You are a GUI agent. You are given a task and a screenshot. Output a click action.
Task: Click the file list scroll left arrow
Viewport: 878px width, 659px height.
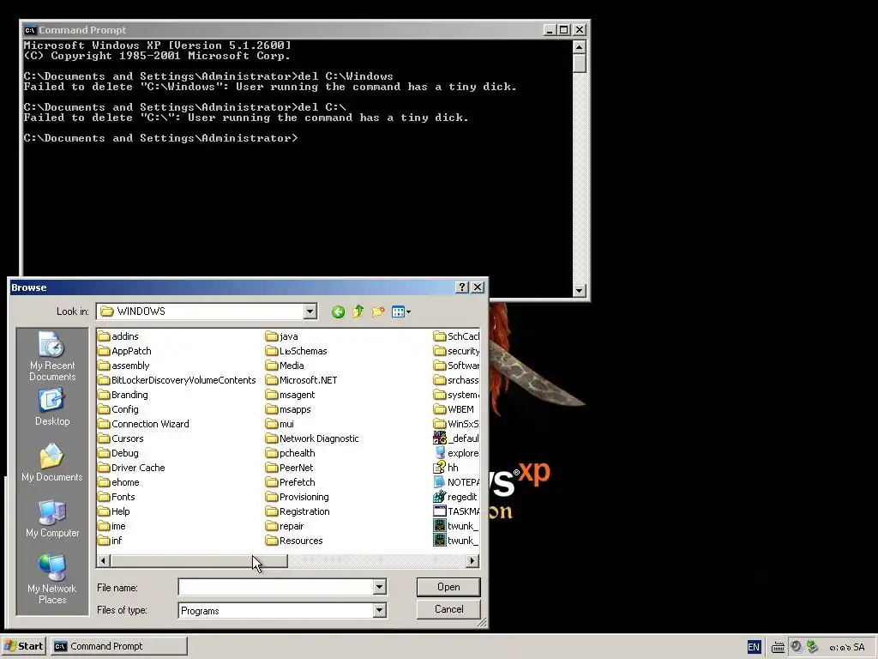104,560
